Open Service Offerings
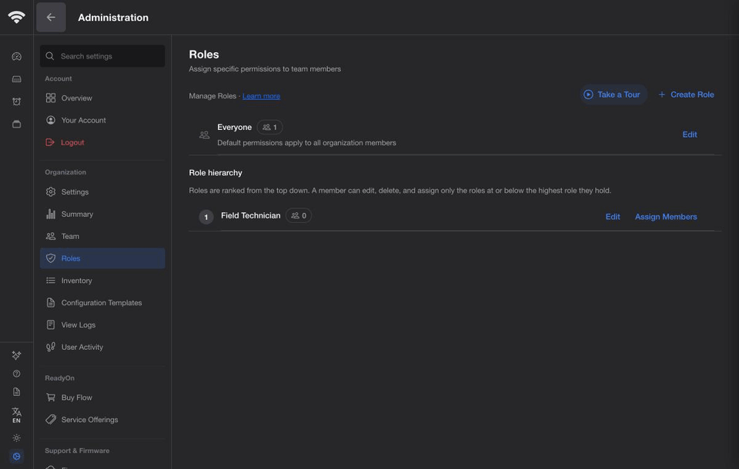The image size is (739, 469). [x=102, y=419]
